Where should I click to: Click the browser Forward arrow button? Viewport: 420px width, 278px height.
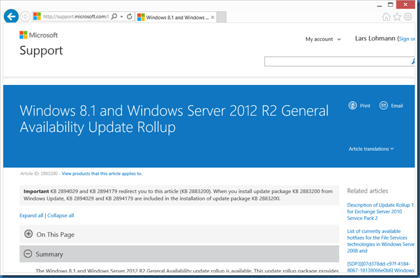(x=25, y=16)
